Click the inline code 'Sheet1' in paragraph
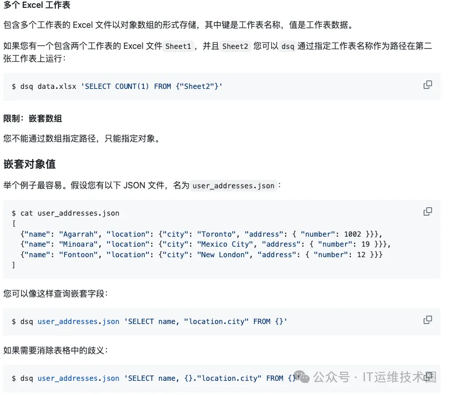The height and width of the screenshot is (395, 451). click(x=178, y=46)
